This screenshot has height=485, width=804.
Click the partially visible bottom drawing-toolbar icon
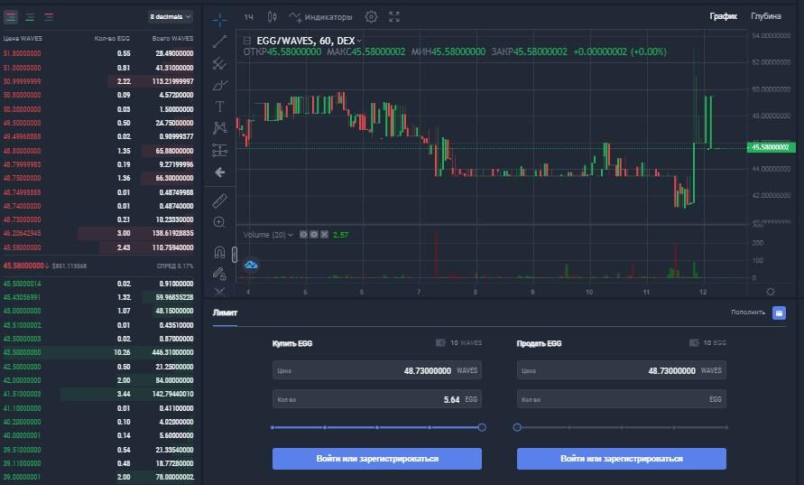pyautogui.click(x=219, y=292)
